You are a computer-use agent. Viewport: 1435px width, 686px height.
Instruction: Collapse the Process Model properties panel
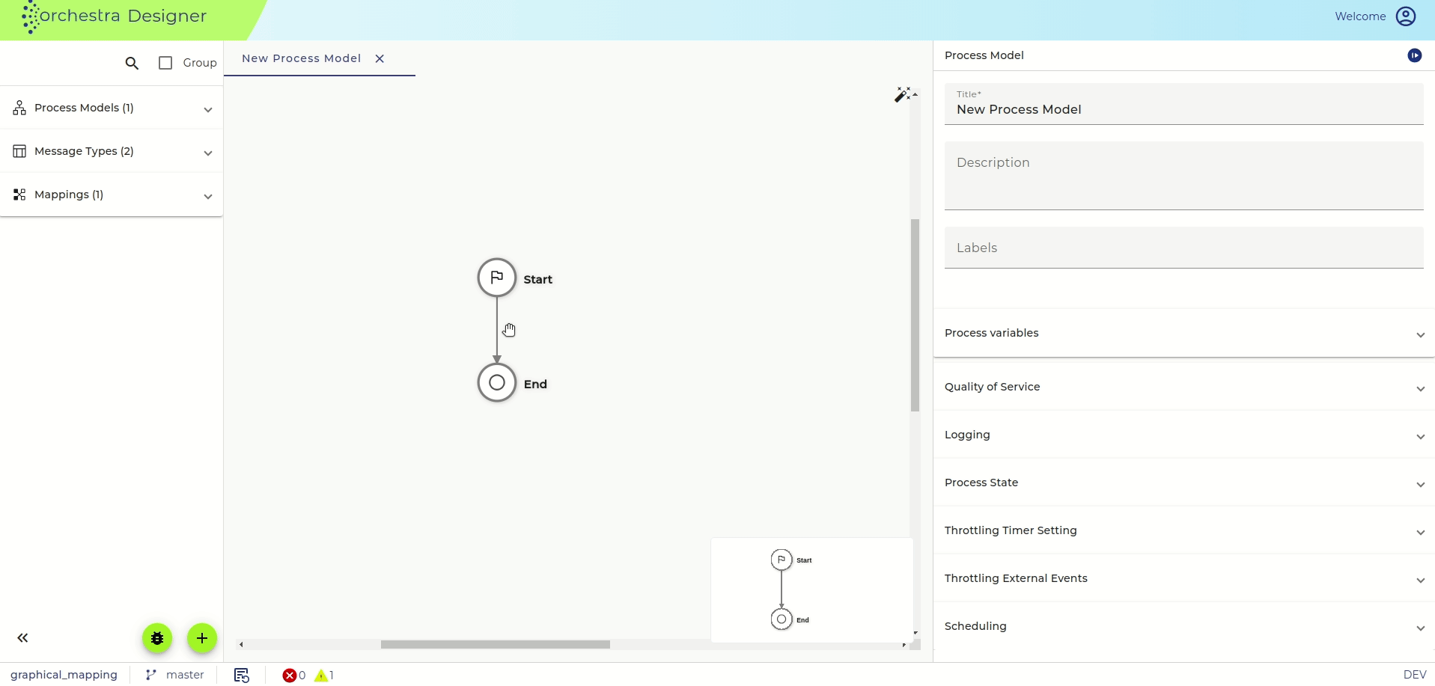tap(1414, 55)
